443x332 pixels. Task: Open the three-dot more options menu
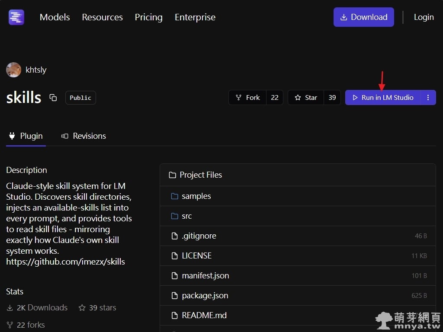(x=428, y=98)
